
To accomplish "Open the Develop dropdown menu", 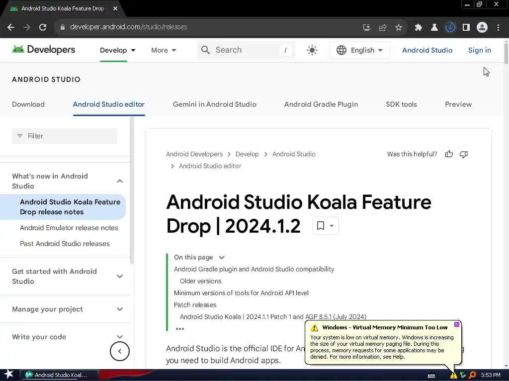I will click(x=117, y=50).
